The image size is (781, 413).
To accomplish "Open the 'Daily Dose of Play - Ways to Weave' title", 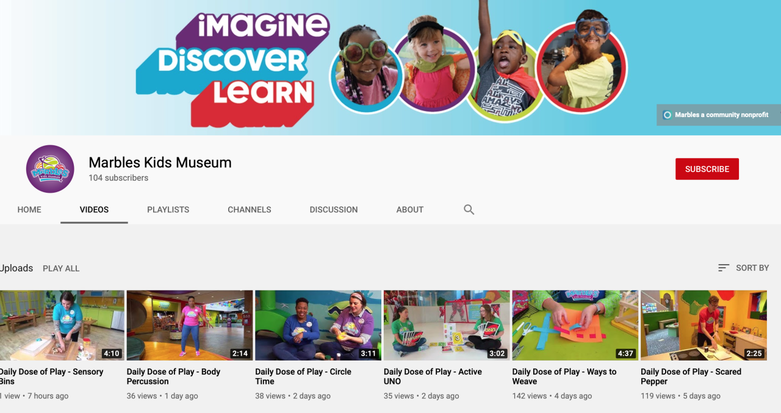I will 564,376.
